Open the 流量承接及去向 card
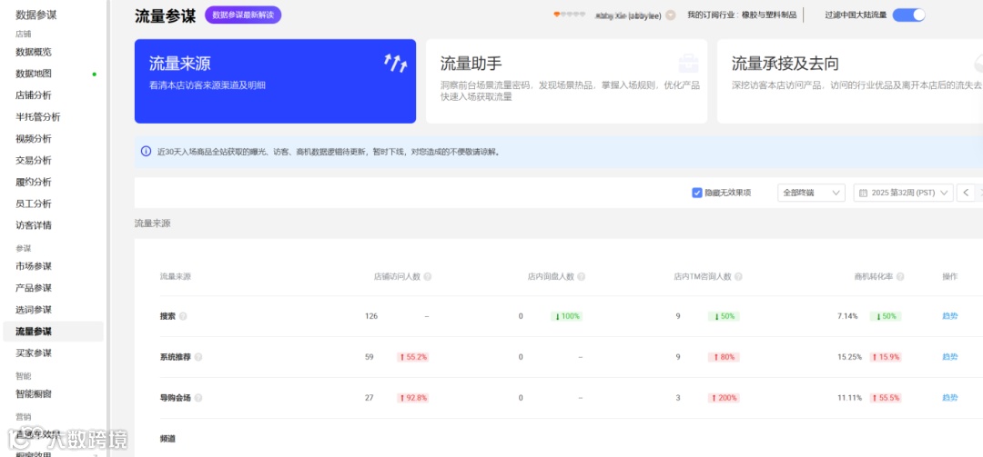The width and height of the screenshot is (983, 457). [x=850, y=82]
